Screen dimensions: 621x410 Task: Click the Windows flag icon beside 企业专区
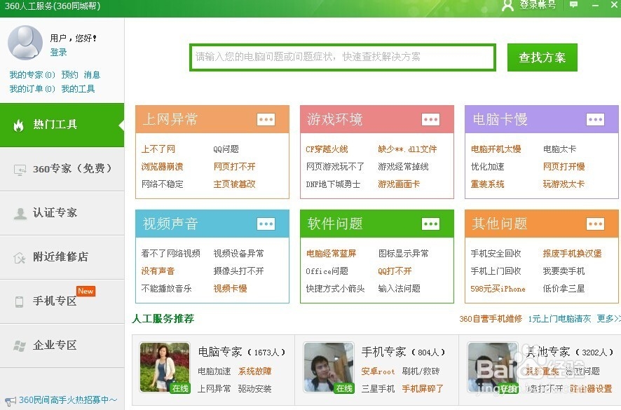point(20,346)
